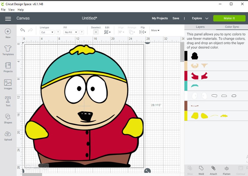Viewport: 248px width, 176px height.
Task: Click the canvas horizontal scrollbar
Action: click(32, 174)
